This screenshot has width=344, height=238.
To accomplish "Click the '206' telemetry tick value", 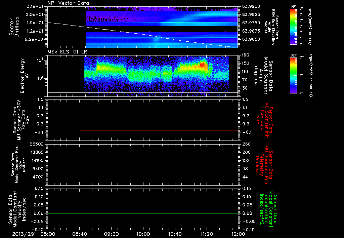I will 246,152.
